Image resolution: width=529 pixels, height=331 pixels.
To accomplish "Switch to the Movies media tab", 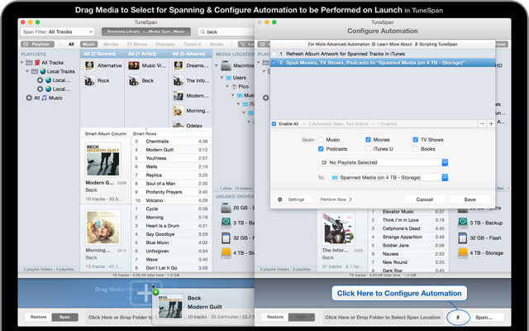I will coord(111,44).
